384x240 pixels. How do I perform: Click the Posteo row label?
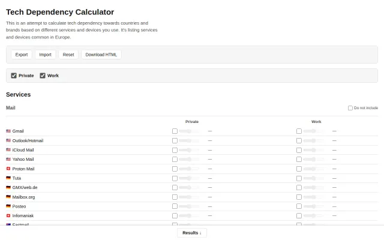(19, 206)
